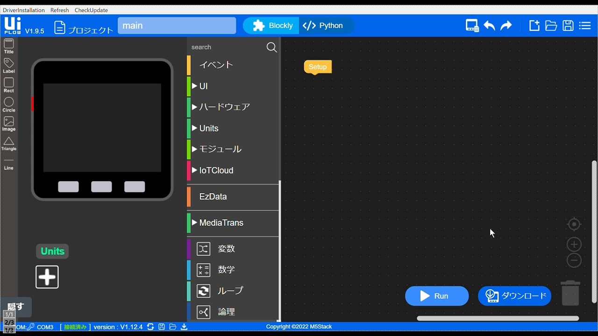Select the Label UI element tool

coord(9,66)
